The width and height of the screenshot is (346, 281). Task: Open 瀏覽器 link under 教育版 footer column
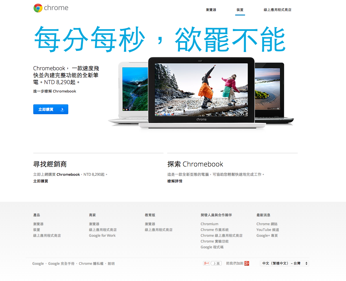(150, 224)
